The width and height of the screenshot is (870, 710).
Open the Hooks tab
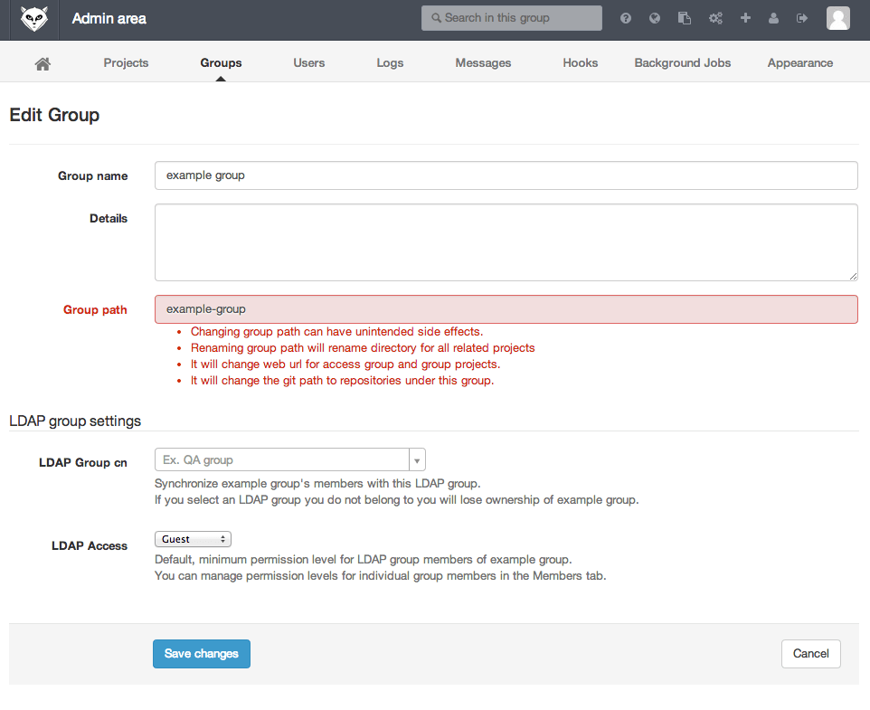pos(580,62)
